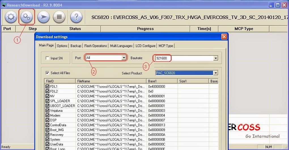This screenshot has height=150, width=289.
Task: Click the System row file path
Action: pyautogui.click(x=111, y=140)
